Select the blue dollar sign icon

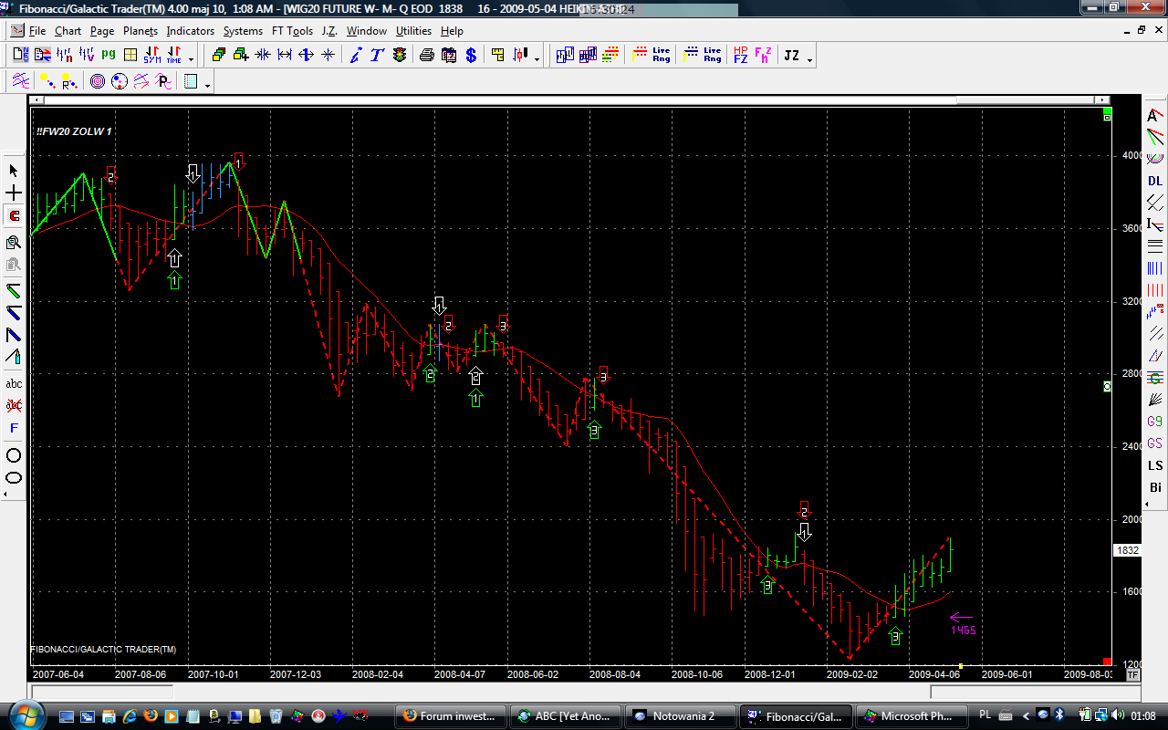[471, 55]
